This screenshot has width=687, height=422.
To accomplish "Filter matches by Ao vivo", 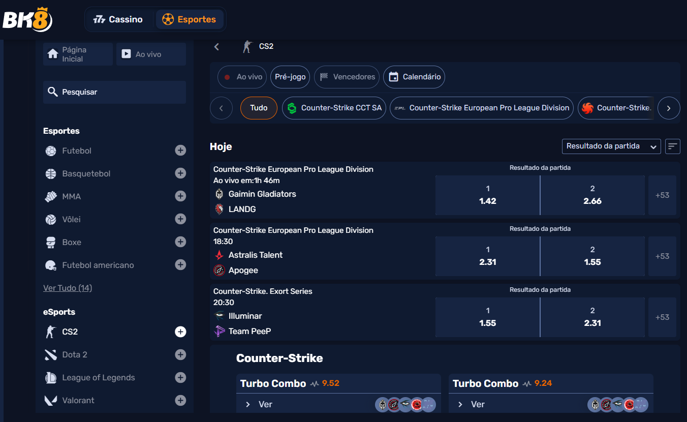I will (x=242, y=77).
